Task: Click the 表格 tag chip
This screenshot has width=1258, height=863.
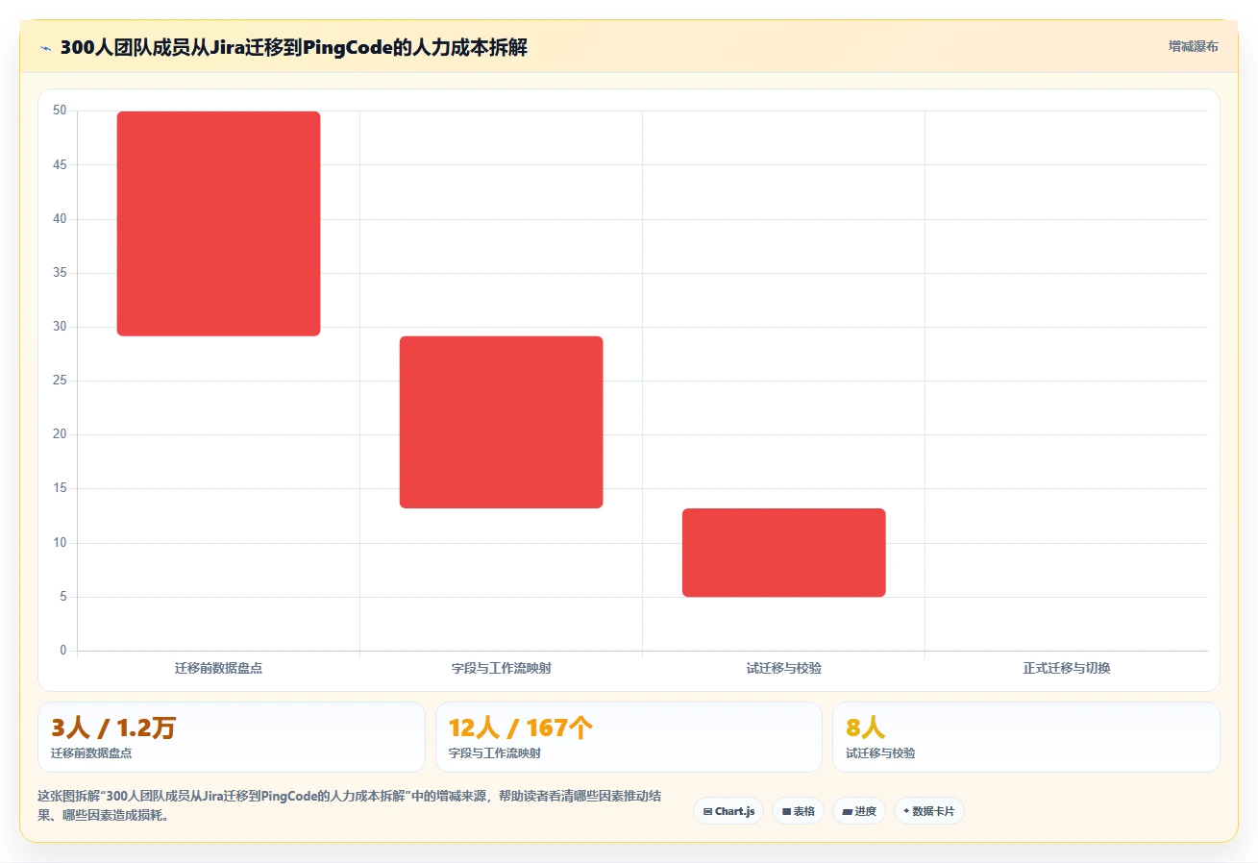Action: 798,811
